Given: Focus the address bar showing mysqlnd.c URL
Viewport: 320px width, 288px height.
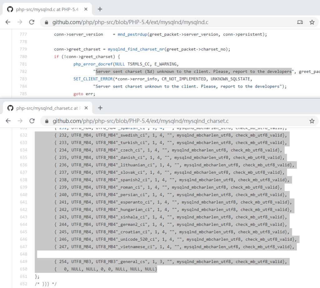Looking at the screenshot, I should (x=156, y=22).
